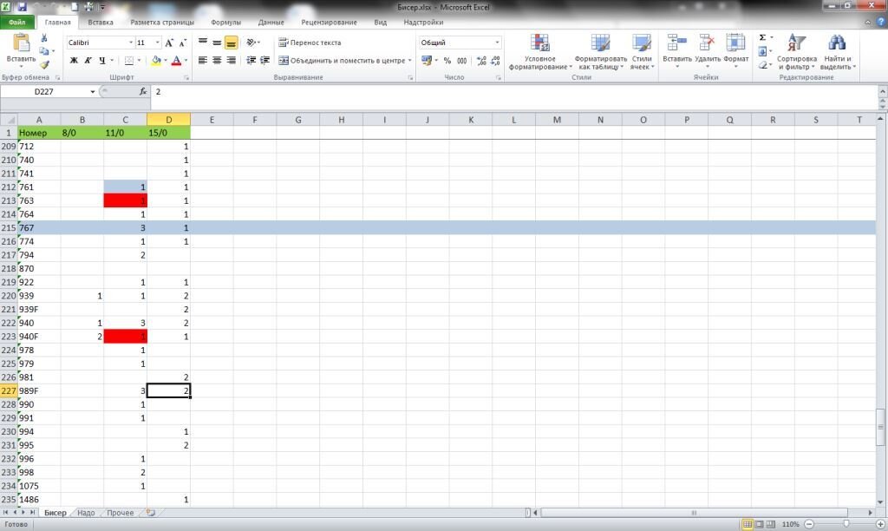Click Wrap Text (Перенос текста)
The height and width of the screenshot is (531, 888).
coord(310,43)
